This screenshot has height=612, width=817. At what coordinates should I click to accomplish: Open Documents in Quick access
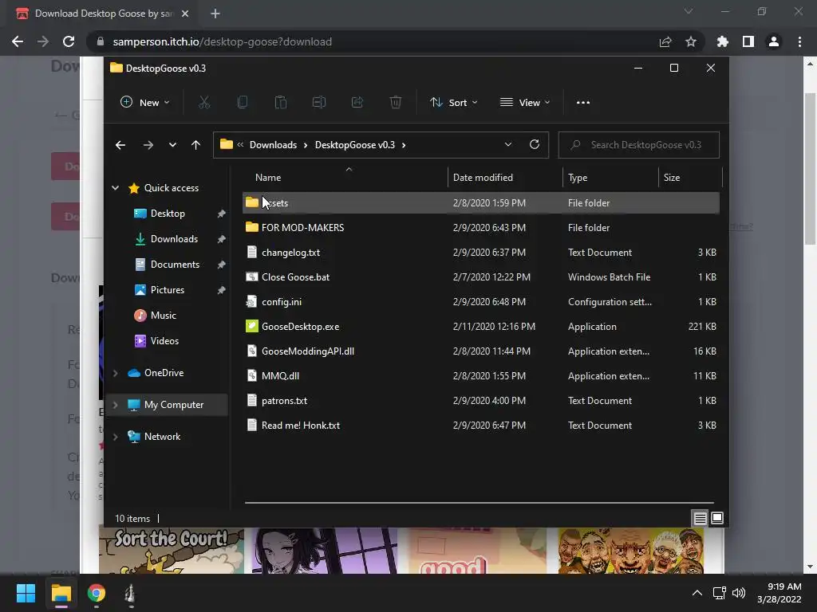point(175,265)
